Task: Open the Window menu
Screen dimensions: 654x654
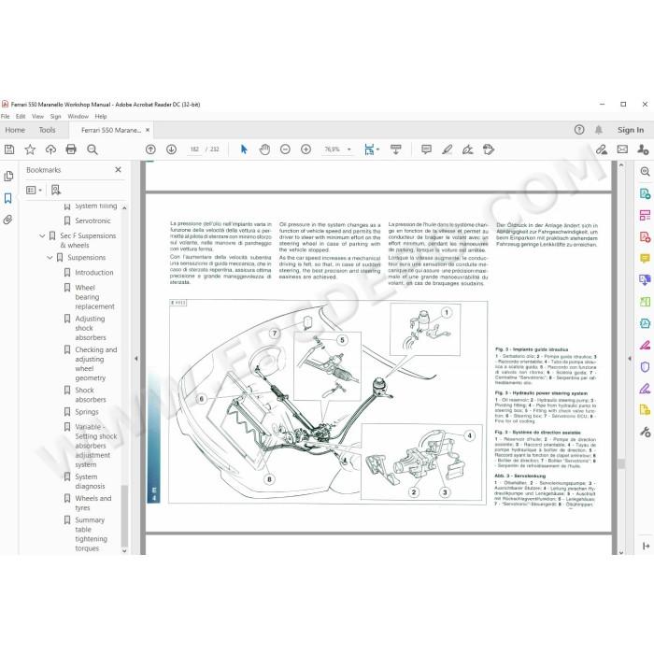Action: coord(78,117)
